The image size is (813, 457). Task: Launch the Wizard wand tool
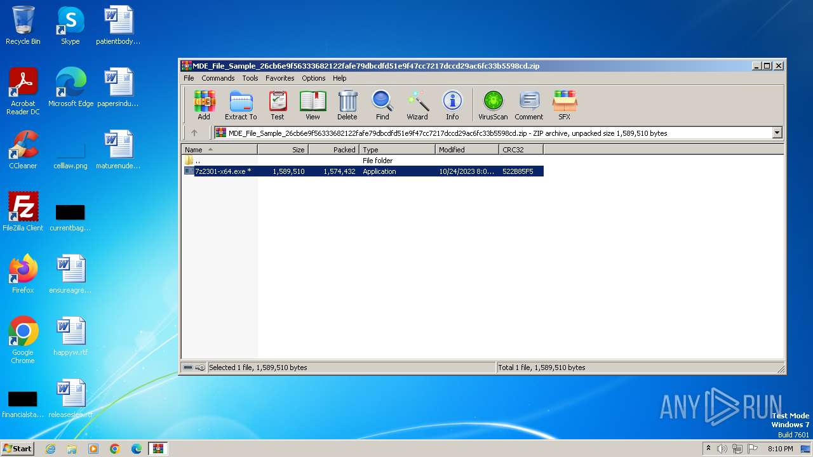(417, 105)
